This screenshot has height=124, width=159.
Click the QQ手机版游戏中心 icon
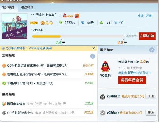click(x=4, y=113)
